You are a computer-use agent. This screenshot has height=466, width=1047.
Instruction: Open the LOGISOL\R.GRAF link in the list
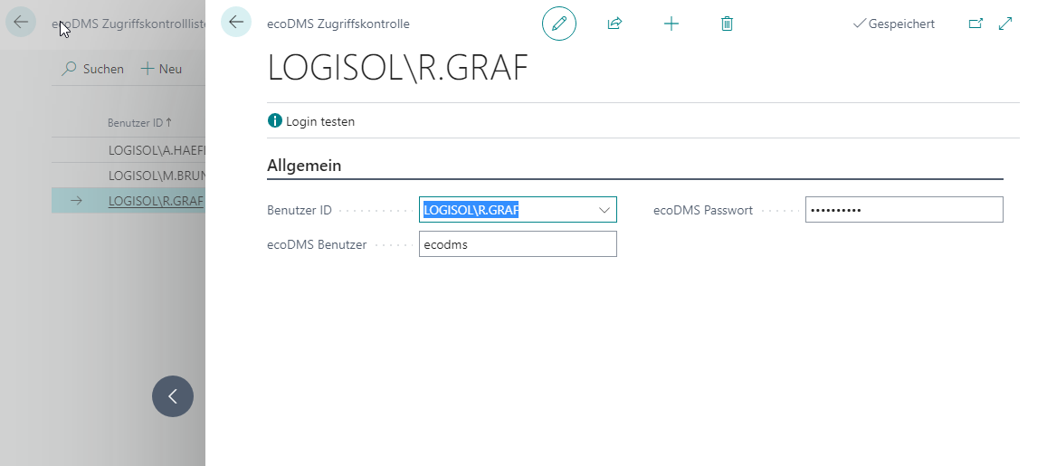pyautogui.click(x=156, y=200)
